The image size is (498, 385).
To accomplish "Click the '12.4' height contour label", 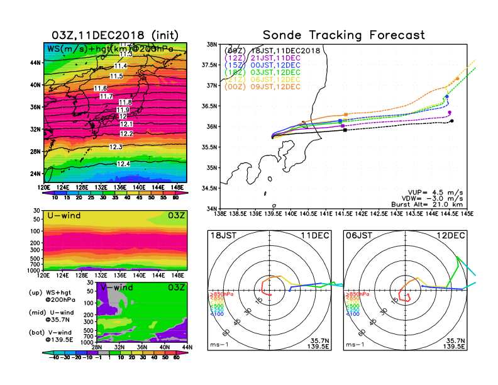I will 123,164.
